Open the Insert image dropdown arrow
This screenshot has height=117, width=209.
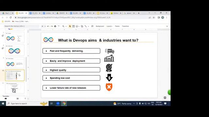click(x=79, y=26)
